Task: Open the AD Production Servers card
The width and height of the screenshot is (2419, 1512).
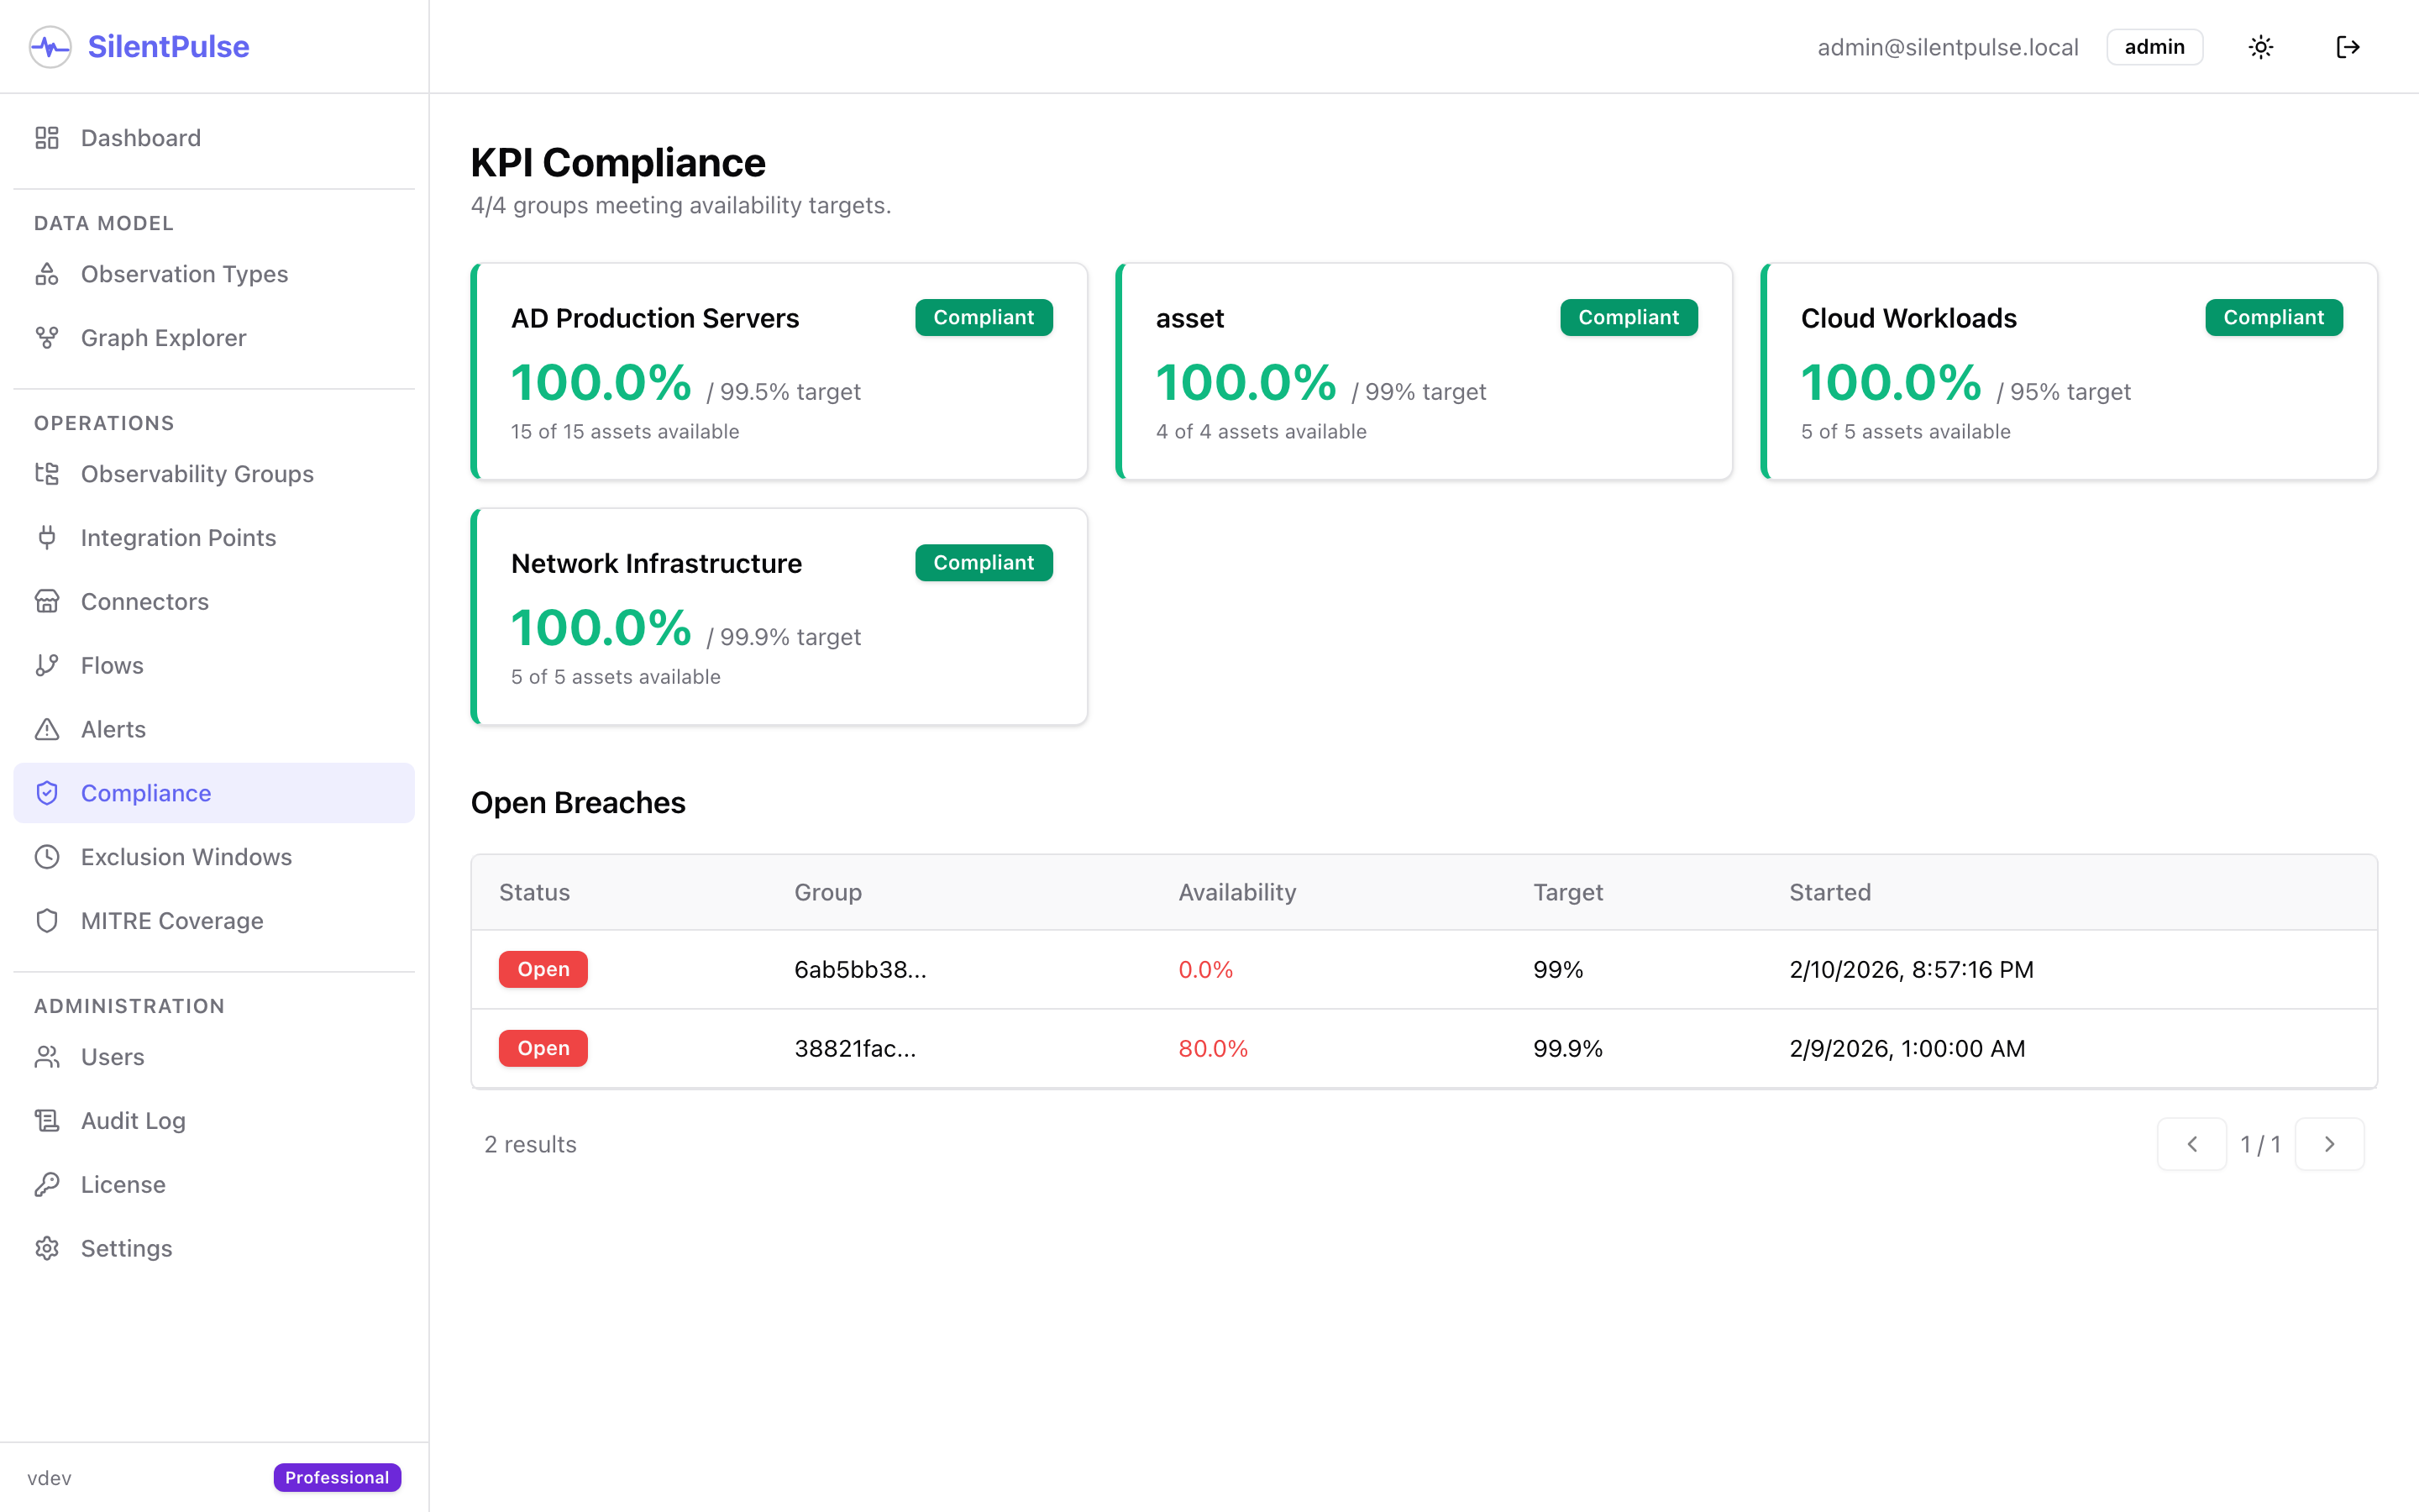Action: point(779,371)
